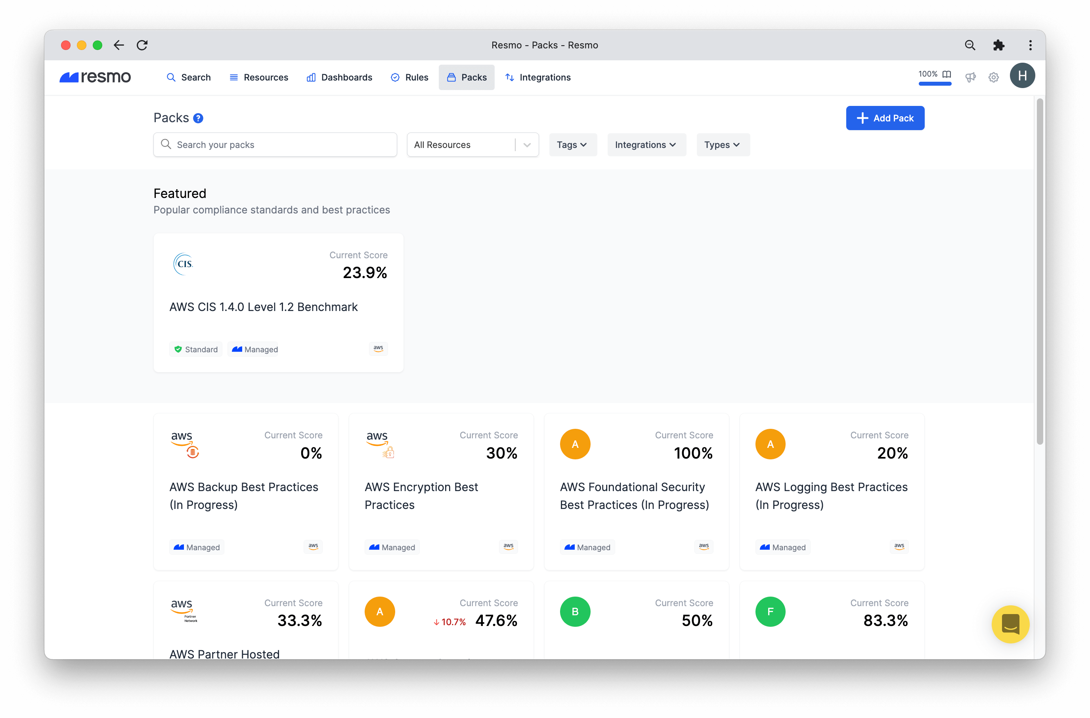The image size is (1090, 718).
Task: Open the yellow chat support widget
Action: 1010,624
